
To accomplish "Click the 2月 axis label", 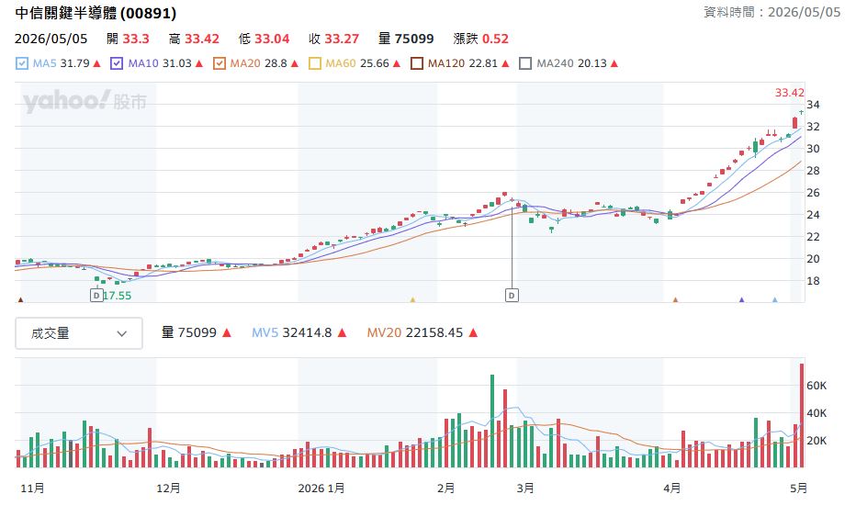I will point(446,489).
